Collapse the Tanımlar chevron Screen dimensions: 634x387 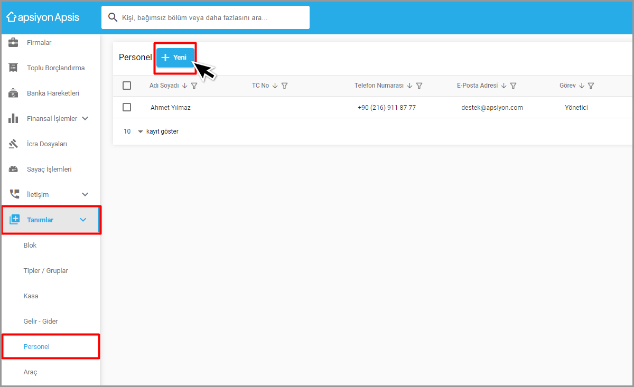(83, 220)
